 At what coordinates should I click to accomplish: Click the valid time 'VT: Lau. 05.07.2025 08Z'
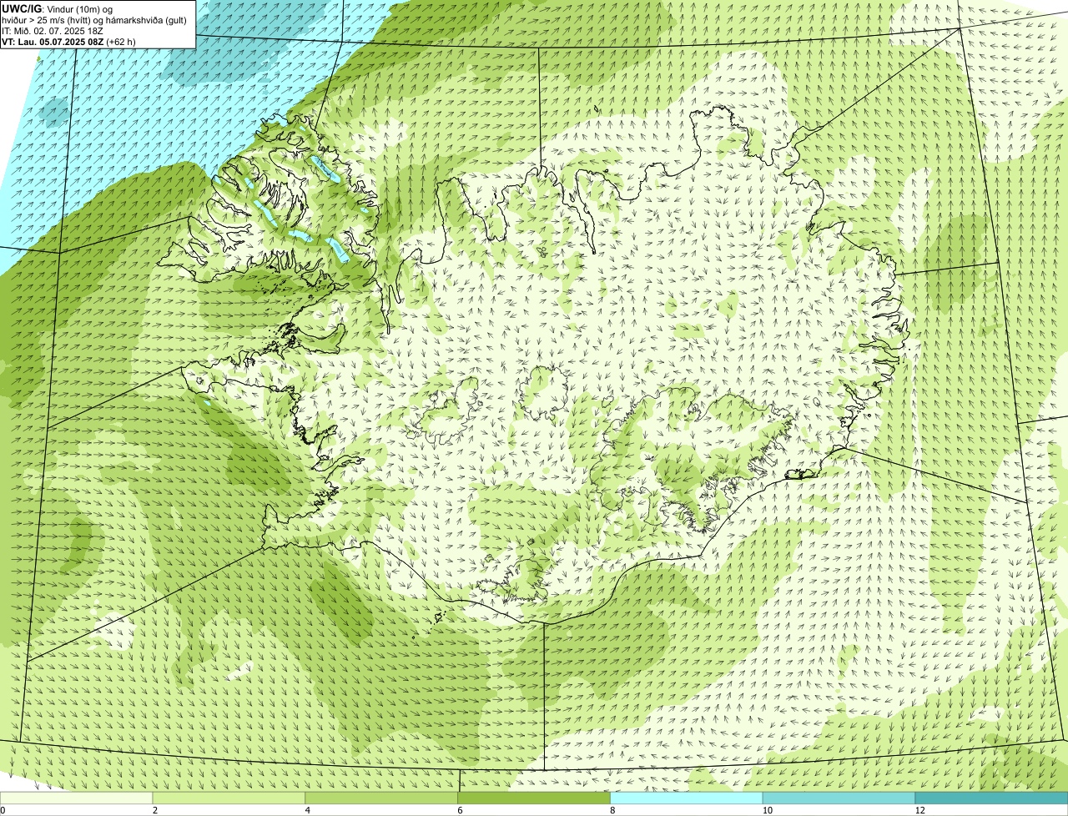(52, 41)
